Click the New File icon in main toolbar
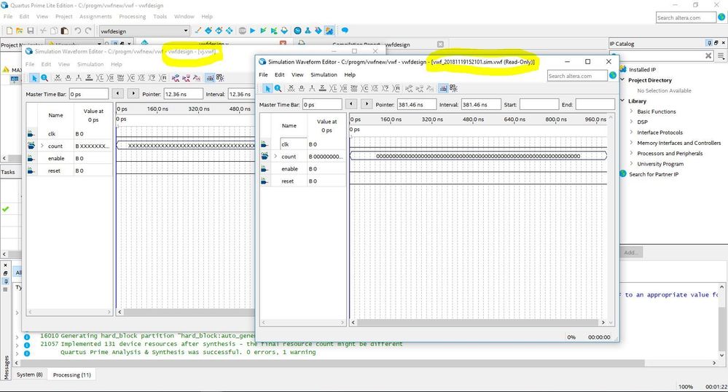 tap(9, 31)
